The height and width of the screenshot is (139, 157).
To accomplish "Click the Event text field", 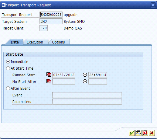I will [87, 95].
